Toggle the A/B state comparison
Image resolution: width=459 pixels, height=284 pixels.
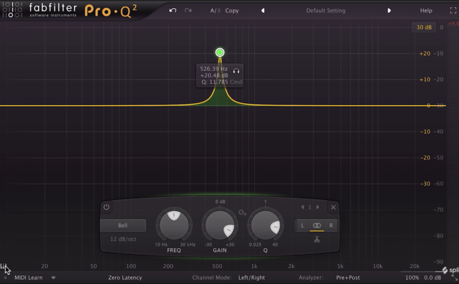click(x=215, y=11)
